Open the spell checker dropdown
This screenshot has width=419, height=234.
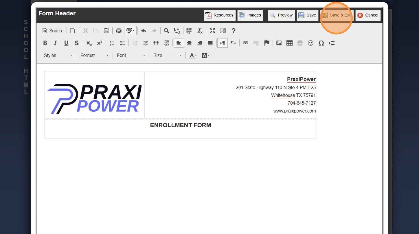click(x=130, y=31)
